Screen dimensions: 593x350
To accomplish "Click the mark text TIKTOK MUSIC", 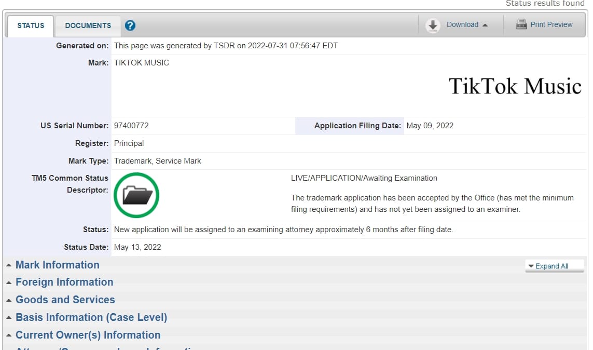I will pos(142,63).
